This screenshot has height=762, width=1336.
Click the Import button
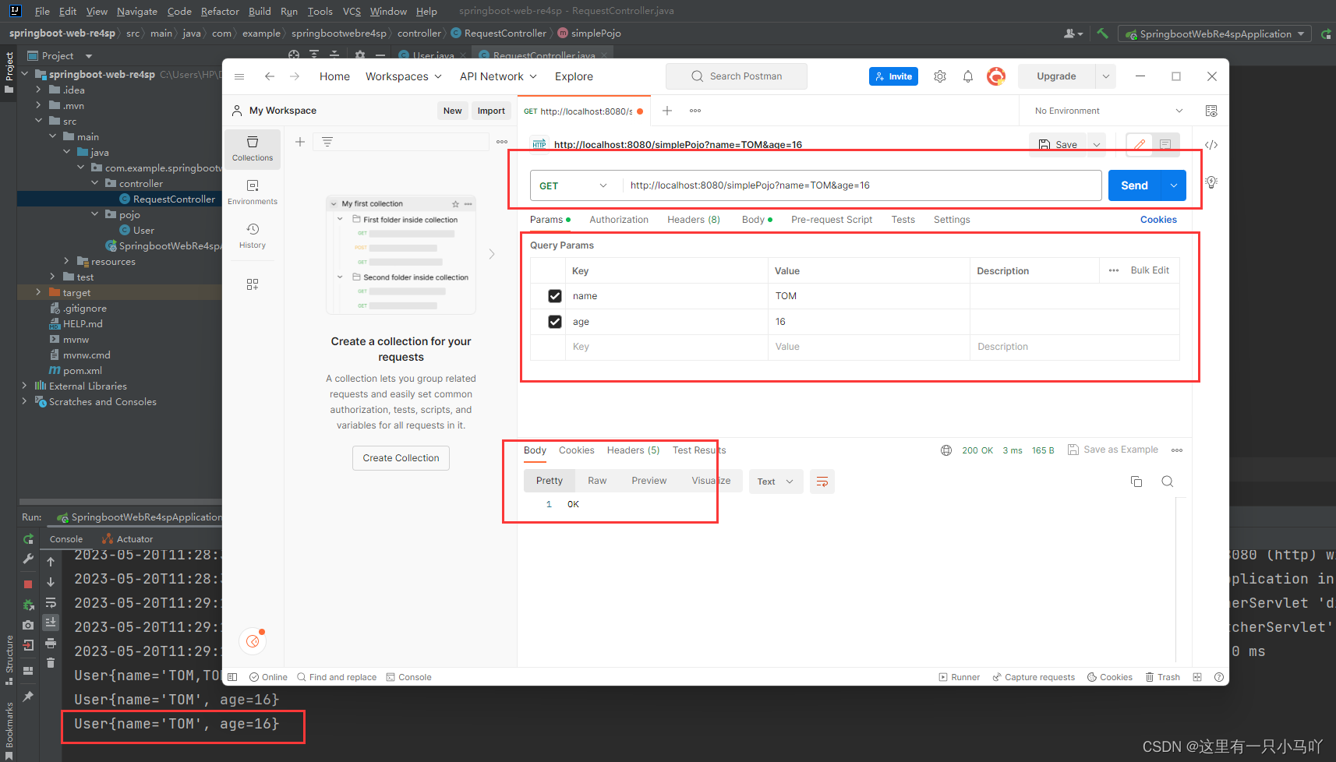[x=491, y=111]
